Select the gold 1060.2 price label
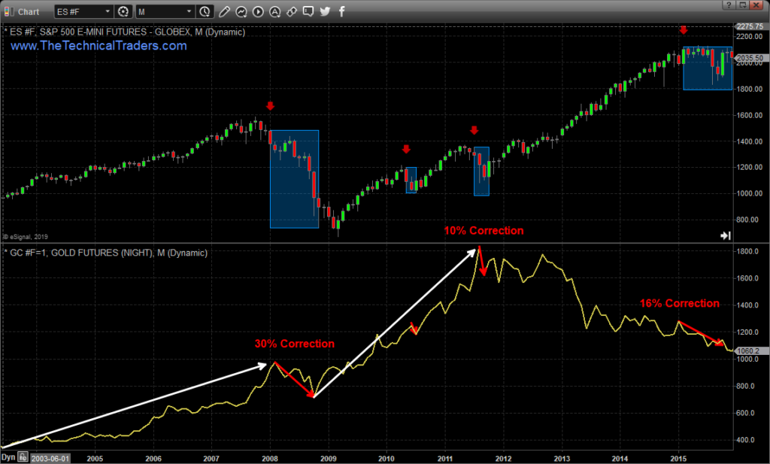 pos(749,350)
